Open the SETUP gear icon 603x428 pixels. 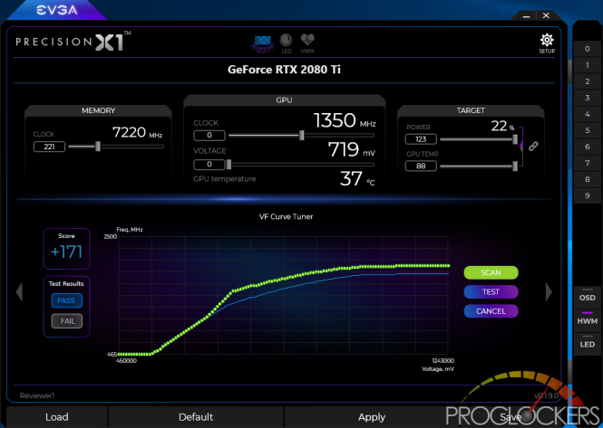click(x=547, y=43)
